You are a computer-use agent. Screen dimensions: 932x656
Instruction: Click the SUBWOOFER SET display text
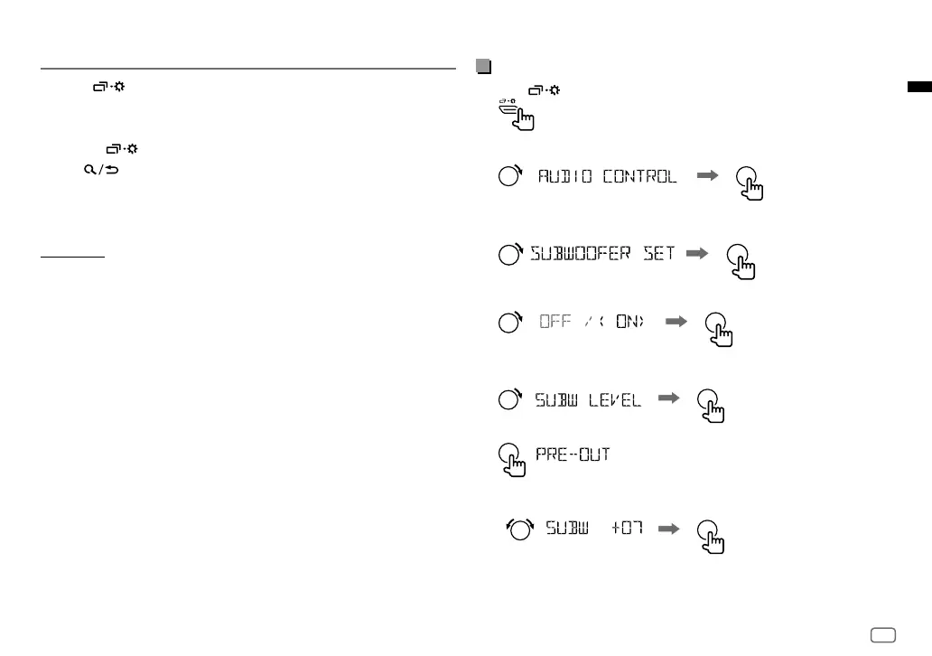602,253
